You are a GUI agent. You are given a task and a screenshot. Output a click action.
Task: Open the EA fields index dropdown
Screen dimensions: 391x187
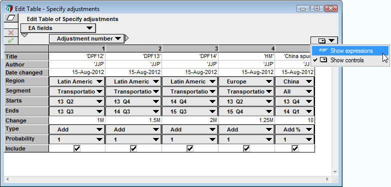click(x=58, y=28)
